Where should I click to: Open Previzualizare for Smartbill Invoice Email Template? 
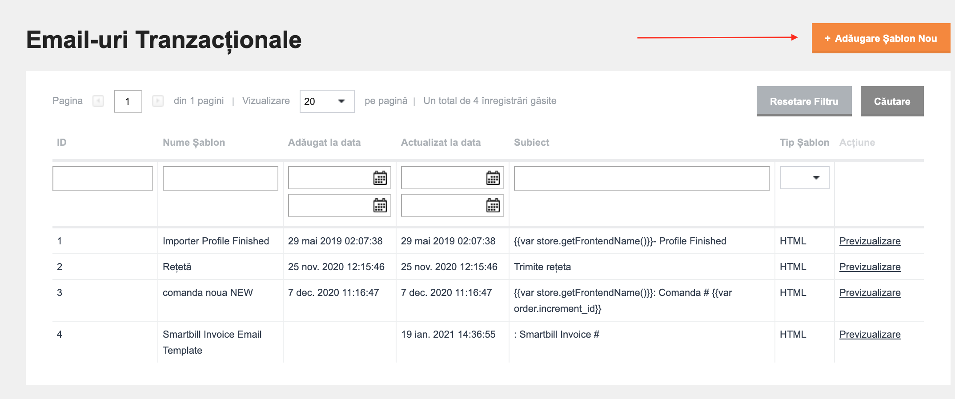870,334
